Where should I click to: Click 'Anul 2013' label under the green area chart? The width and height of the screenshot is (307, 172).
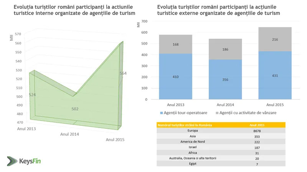pos(26,129)
